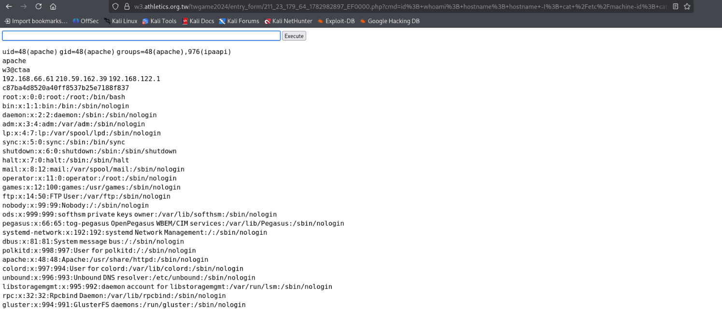The height and width of the screenshot is (310, 722).
Task: Click the address bar URL
Action: coord(401,7)
